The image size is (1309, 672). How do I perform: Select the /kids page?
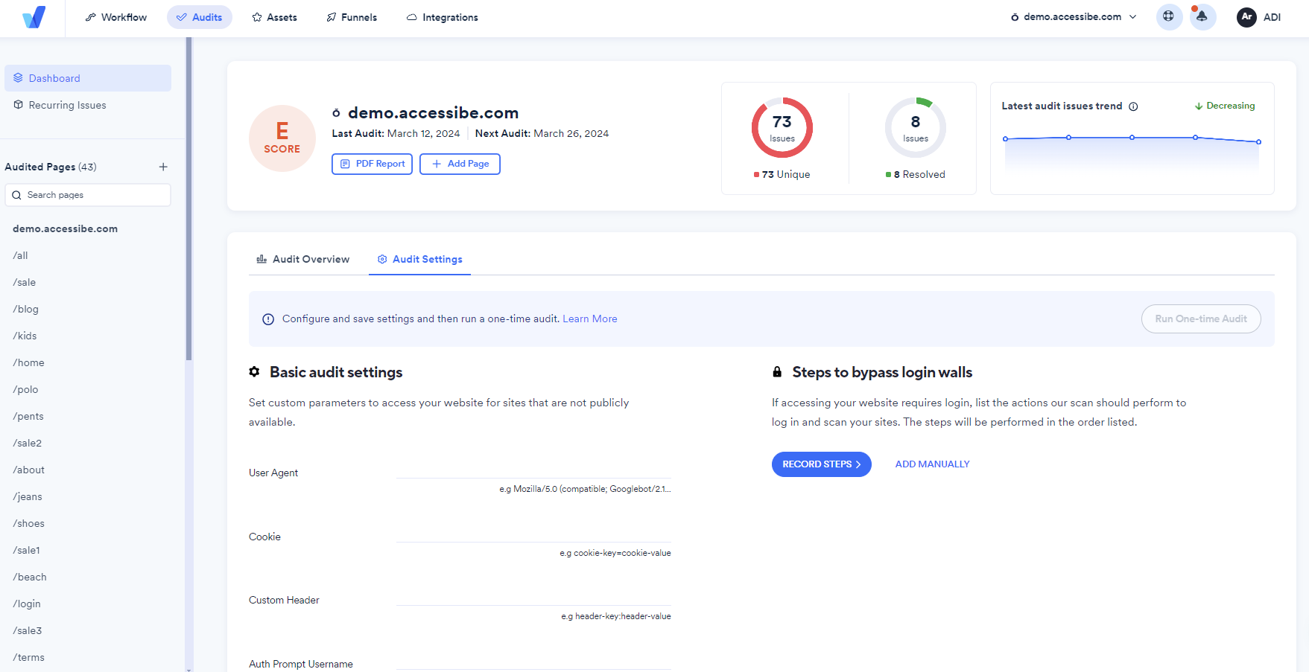[25, 336]
